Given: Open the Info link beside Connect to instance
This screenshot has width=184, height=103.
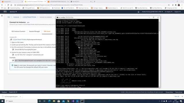Looking at the screenshot, I should pos(28,22).
